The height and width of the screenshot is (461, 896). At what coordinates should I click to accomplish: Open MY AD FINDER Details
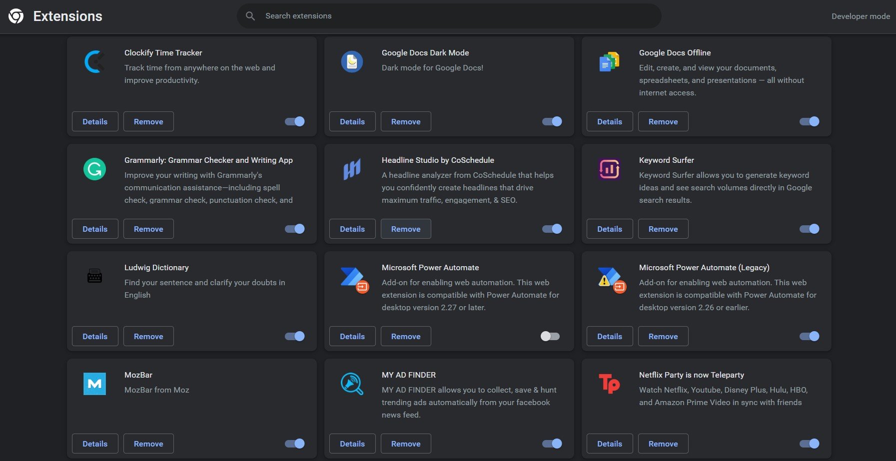click(x=352, y=444)
